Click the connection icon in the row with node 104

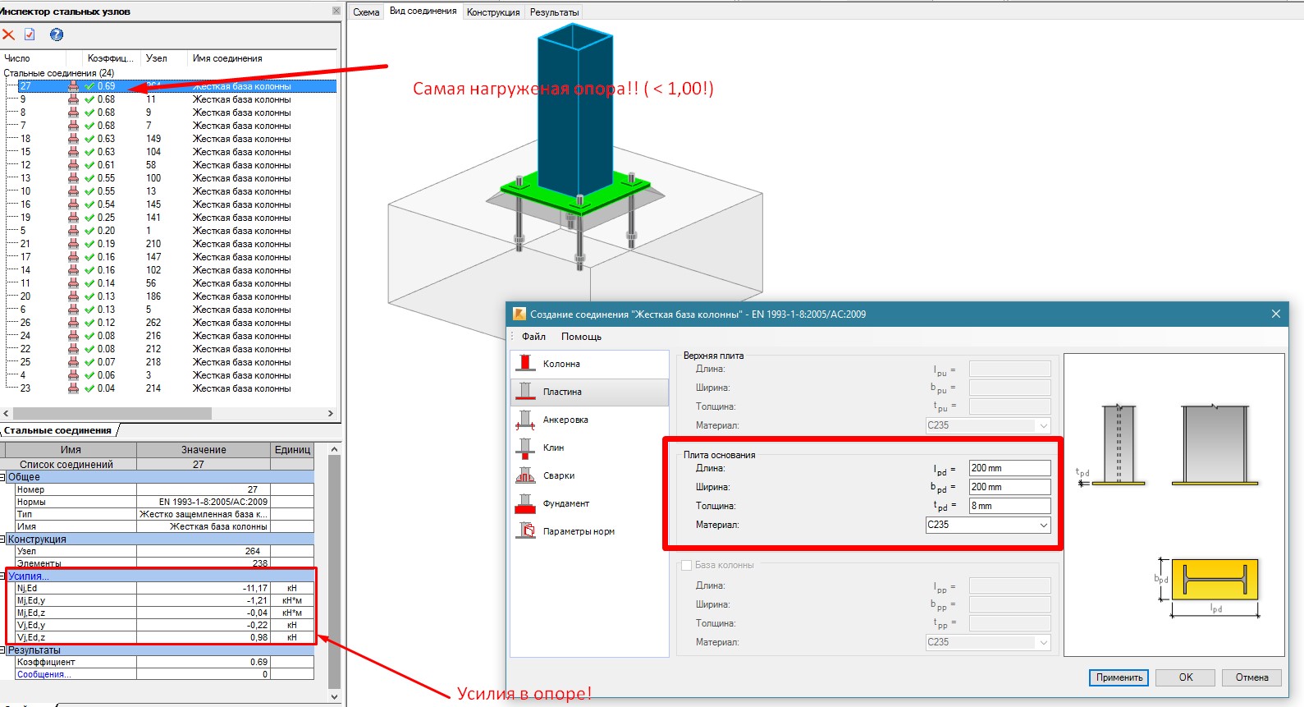74,152
